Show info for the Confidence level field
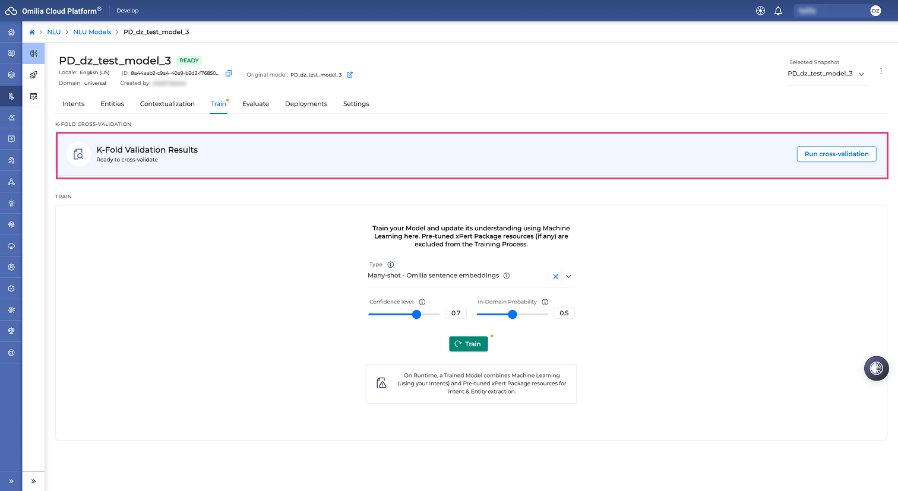This screenshot has height=491, width=898. tap(422, 302)
